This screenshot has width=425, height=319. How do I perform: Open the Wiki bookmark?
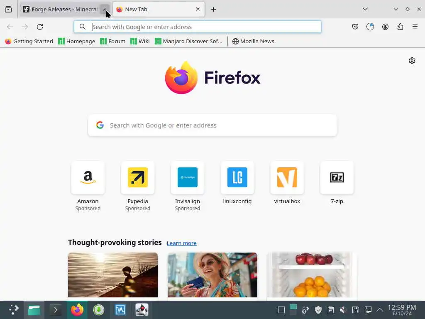140,41
